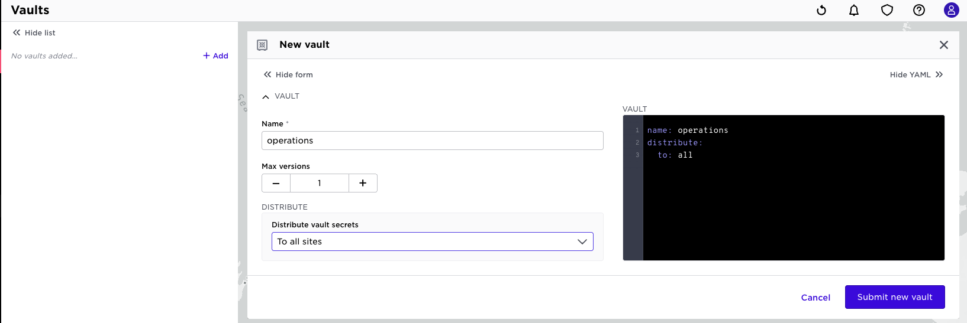Click the Max versions value field
Image resolution: width=967 pixels, height=323 pixels.
pyautogui.click(x=320, y=183)
